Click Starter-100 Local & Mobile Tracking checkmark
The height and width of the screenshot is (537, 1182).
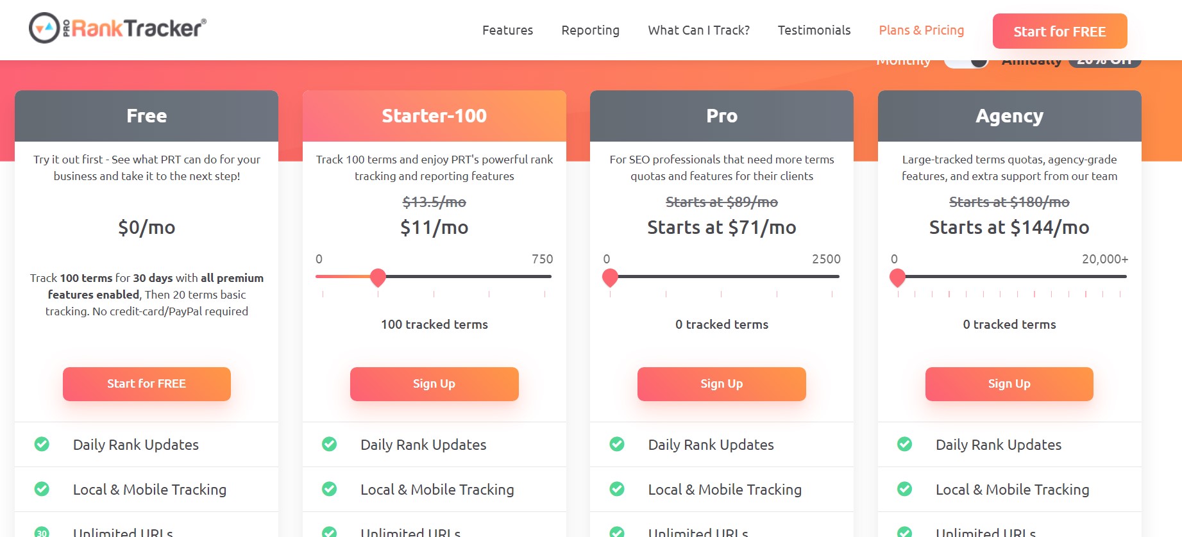[x=329, y=489]
